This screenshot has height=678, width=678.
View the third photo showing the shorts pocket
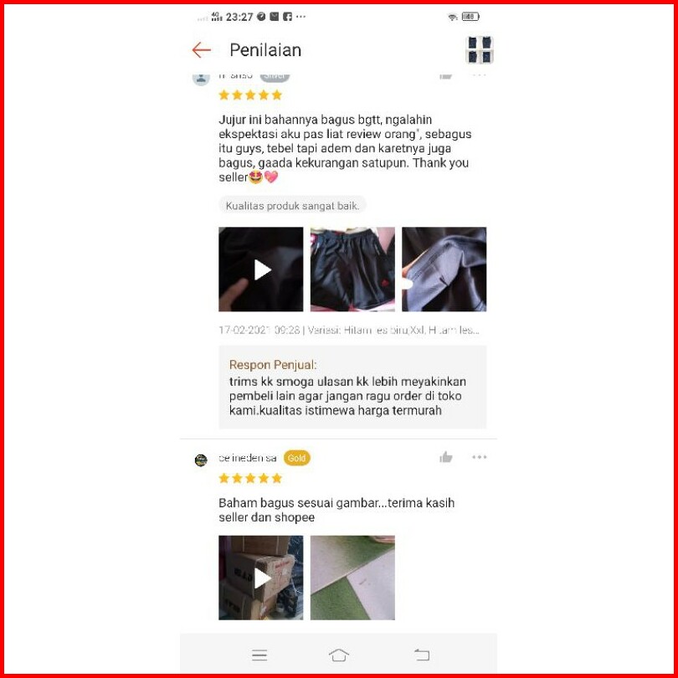click(444, 269)
